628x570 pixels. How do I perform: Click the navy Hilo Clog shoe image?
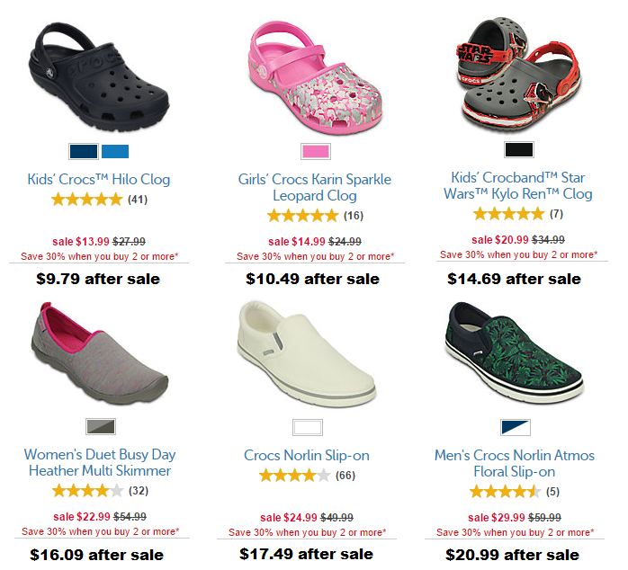tap(99, 77)
